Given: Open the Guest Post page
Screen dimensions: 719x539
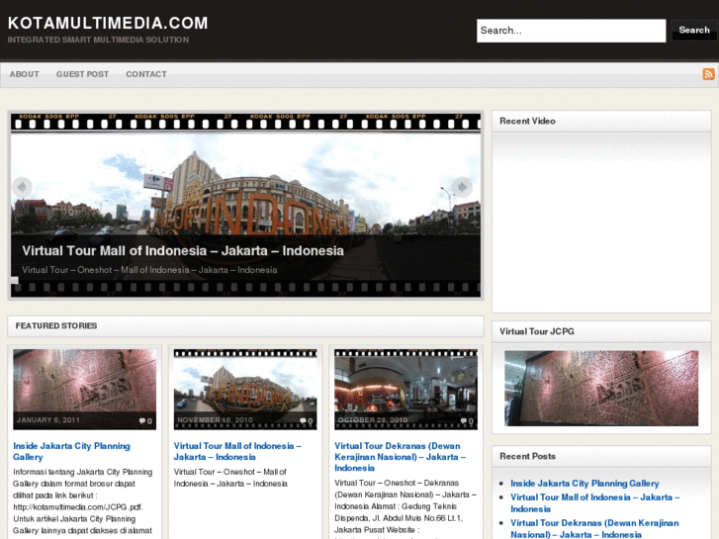Looking at the screenshot, I should 82,74.
